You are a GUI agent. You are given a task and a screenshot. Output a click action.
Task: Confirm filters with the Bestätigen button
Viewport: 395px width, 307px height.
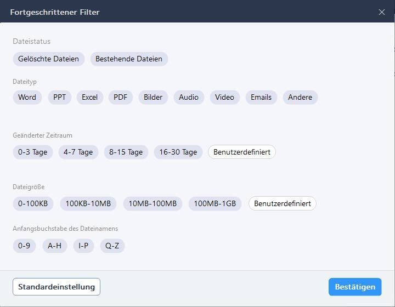click(x=355, y=287)
